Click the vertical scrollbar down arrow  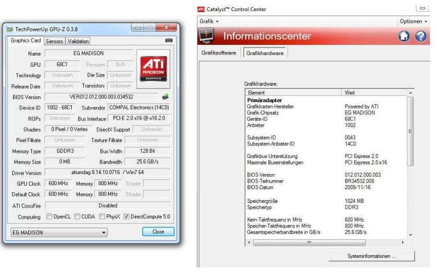click(x=411, y=235)
